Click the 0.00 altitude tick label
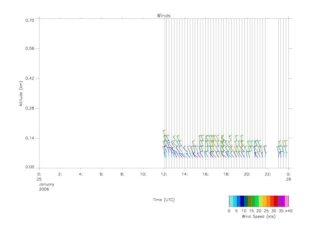This screenshot has height=229, width=311. click(x=30, y=167)
